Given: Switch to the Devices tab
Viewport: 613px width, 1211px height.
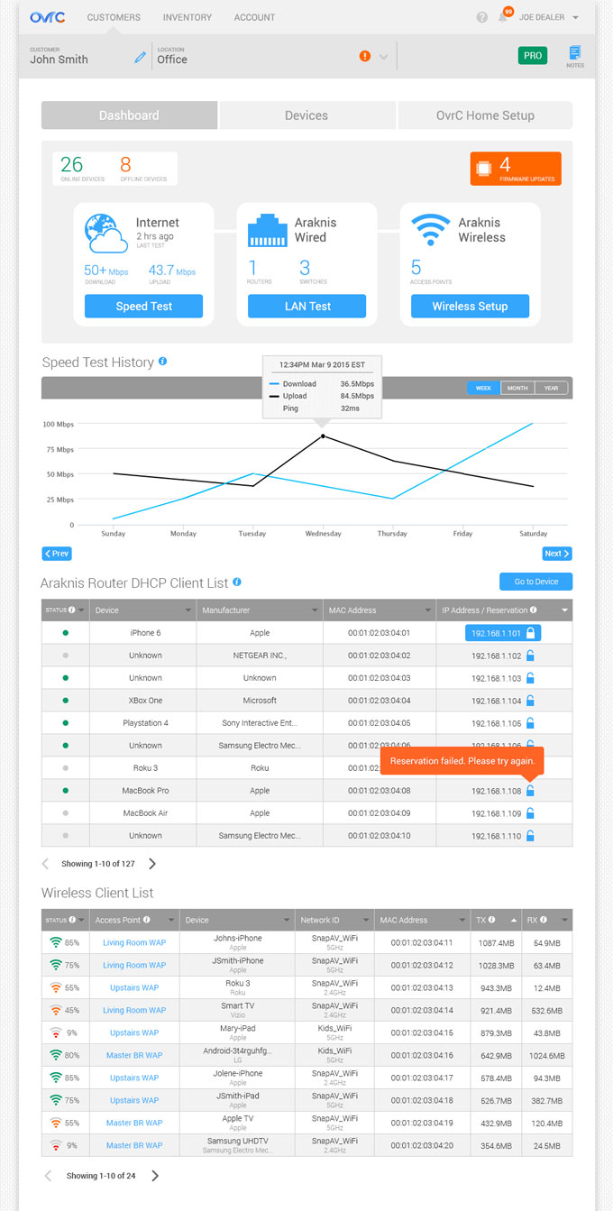Looking at the screenshot, I should click(306, 115).
